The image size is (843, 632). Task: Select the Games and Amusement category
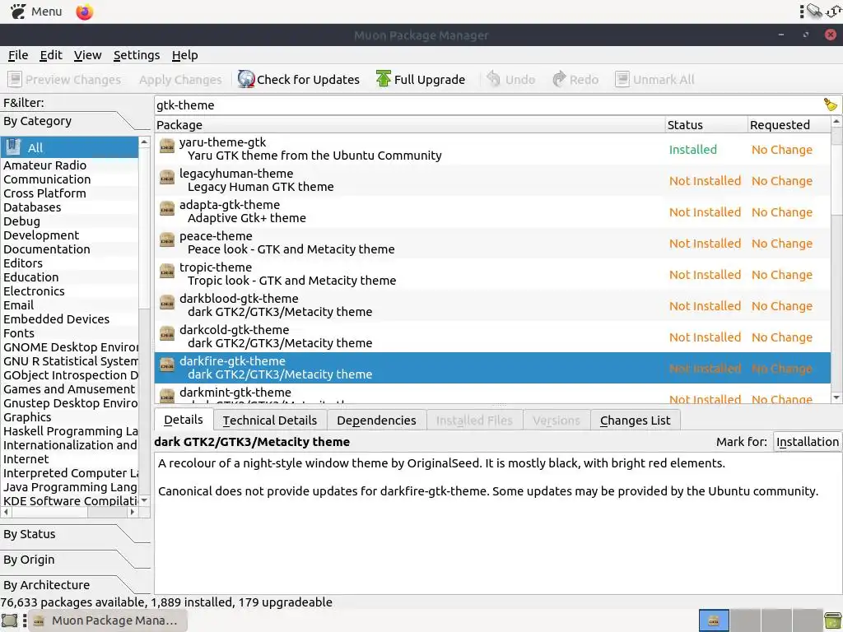(x=69, y=389)
